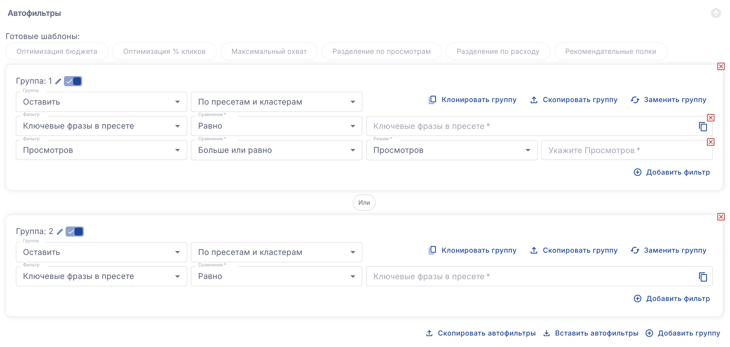Select the Оптимизация бюджета template

pyautogui.click(x=57, y=52)
